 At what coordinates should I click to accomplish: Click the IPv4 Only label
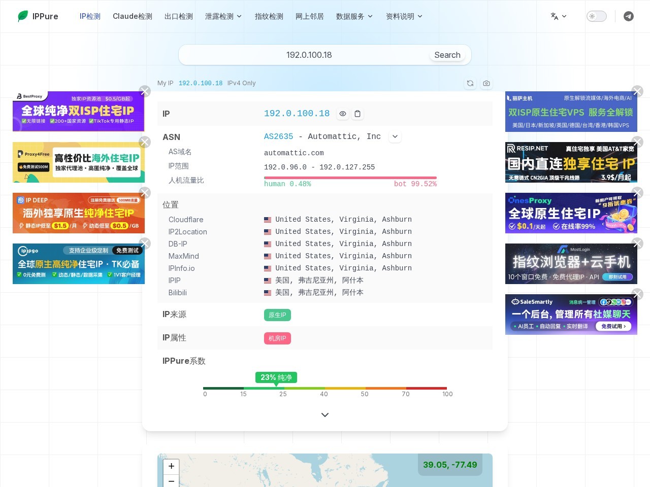click(x=241, y=83)
